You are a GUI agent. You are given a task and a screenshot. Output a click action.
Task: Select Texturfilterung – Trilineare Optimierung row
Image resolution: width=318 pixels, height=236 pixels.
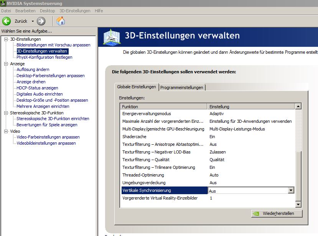(x=207, y=167)
